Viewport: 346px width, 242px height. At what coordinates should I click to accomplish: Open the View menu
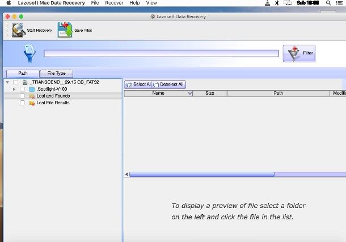[x=151, y=3]
